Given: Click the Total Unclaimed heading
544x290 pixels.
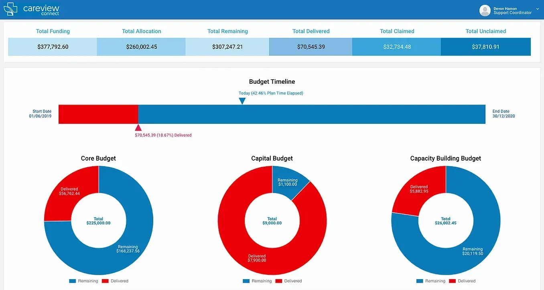Looking at the screenshot, I should (x=486, y=31).
